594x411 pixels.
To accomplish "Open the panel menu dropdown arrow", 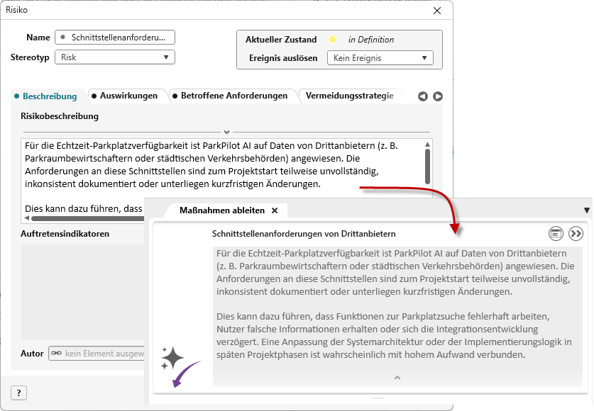I will coord(586,210).
